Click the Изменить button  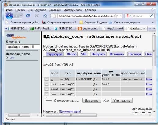point(92,101)
